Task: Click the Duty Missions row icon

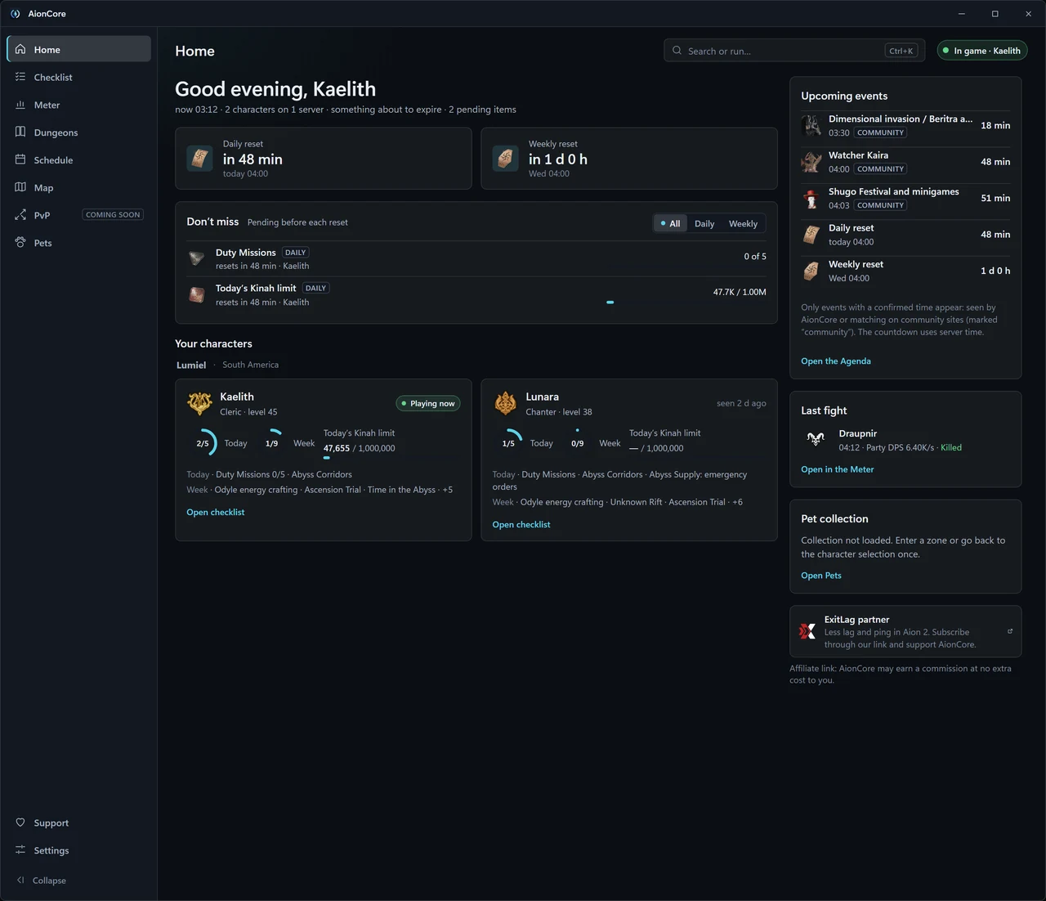Action: pos(197,259)
